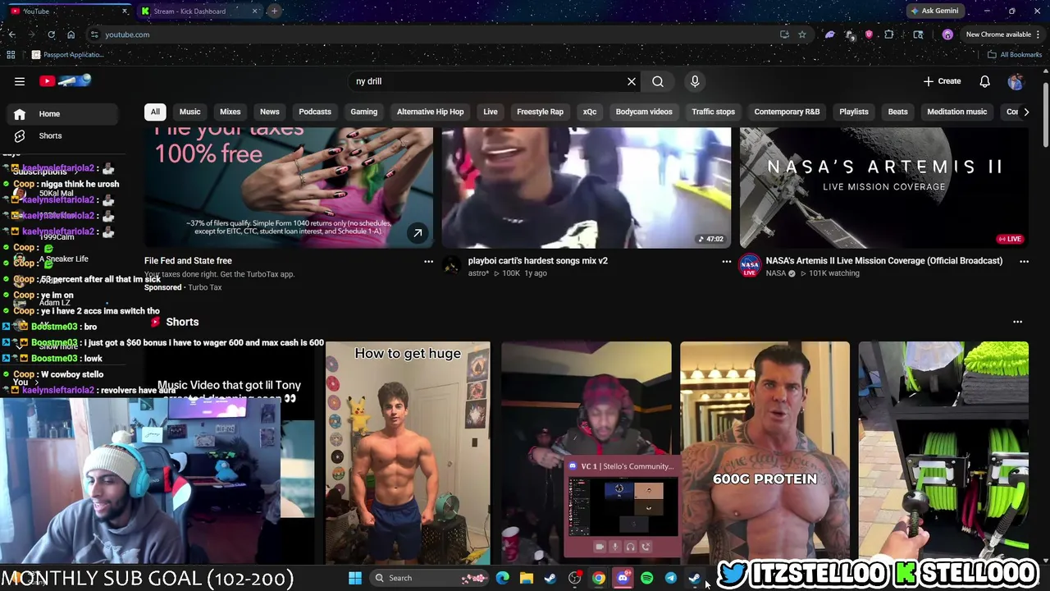1050x591 pixels.
Task: Click the youtube.com address bar
Action: coord(435,34)
